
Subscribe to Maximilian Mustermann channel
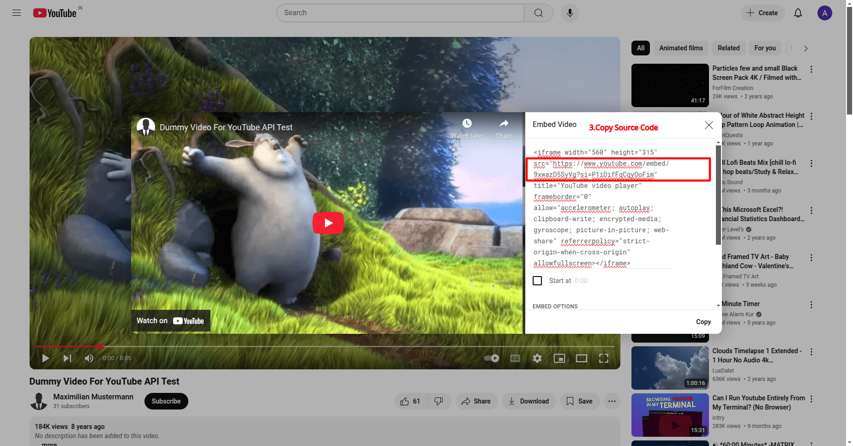click(166, 401)
